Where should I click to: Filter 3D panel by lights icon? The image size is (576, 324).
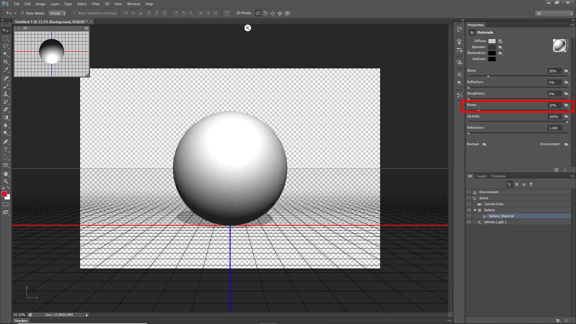pos(531,184)
